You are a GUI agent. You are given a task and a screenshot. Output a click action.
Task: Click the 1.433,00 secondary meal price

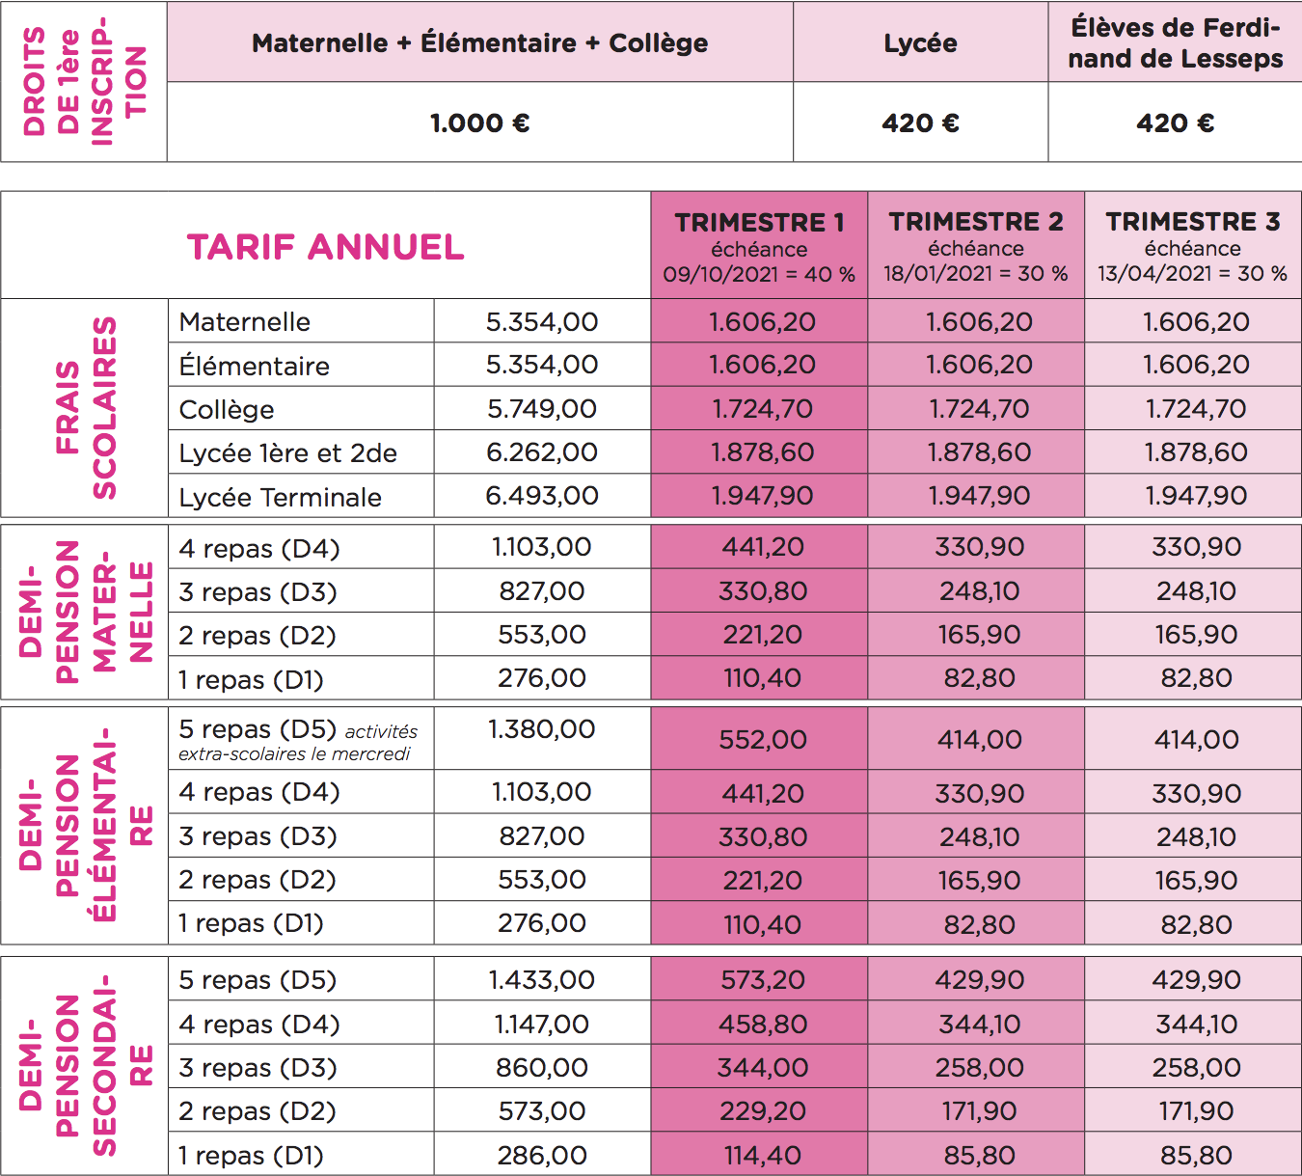[541, 980]
